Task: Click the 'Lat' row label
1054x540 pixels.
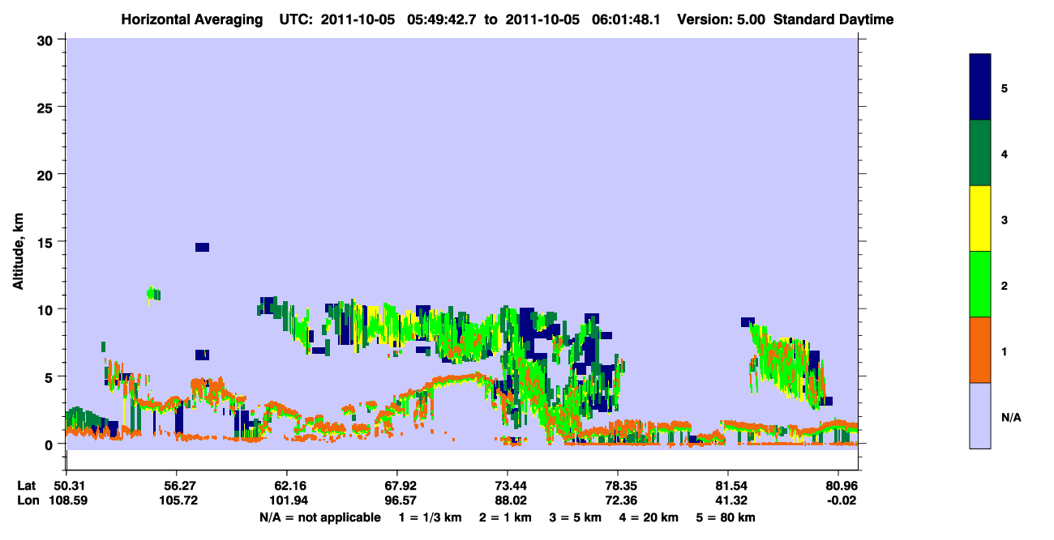Action: (27, 486)
